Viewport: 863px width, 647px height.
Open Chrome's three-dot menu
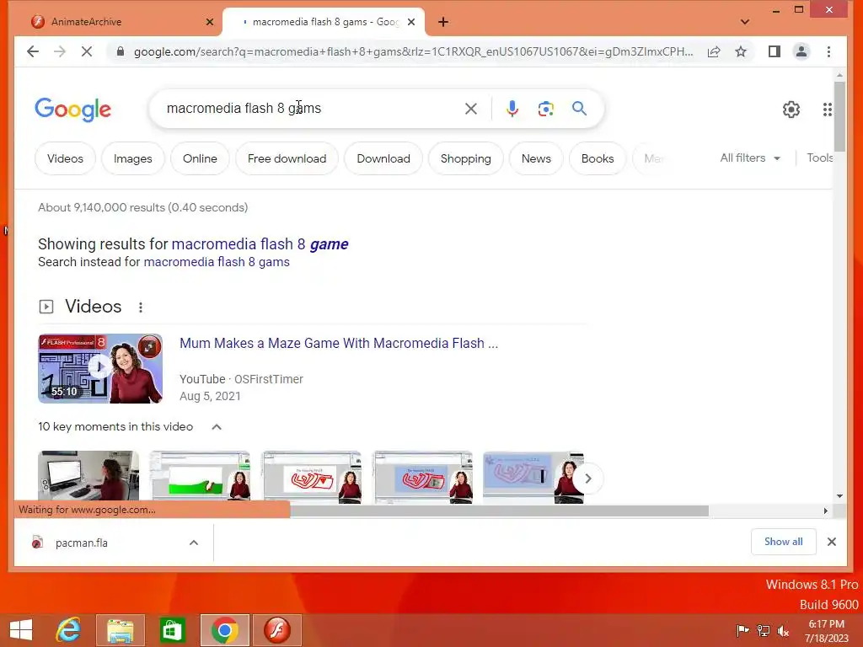[828, 51]
